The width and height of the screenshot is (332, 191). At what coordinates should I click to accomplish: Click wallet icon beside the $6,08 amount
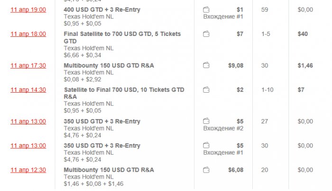(206, 170)
